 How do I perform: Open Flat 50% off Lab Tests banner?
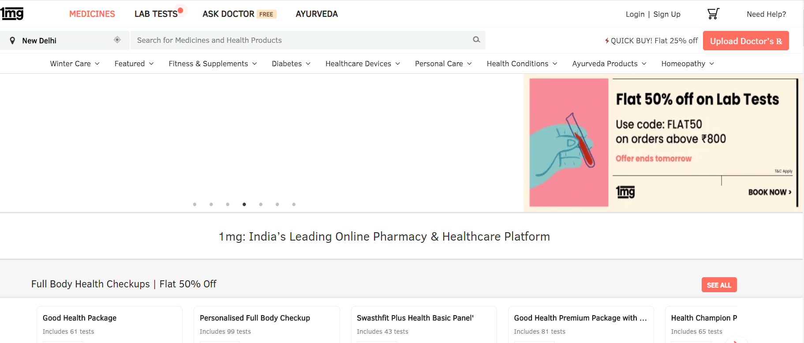pos(663,143)
